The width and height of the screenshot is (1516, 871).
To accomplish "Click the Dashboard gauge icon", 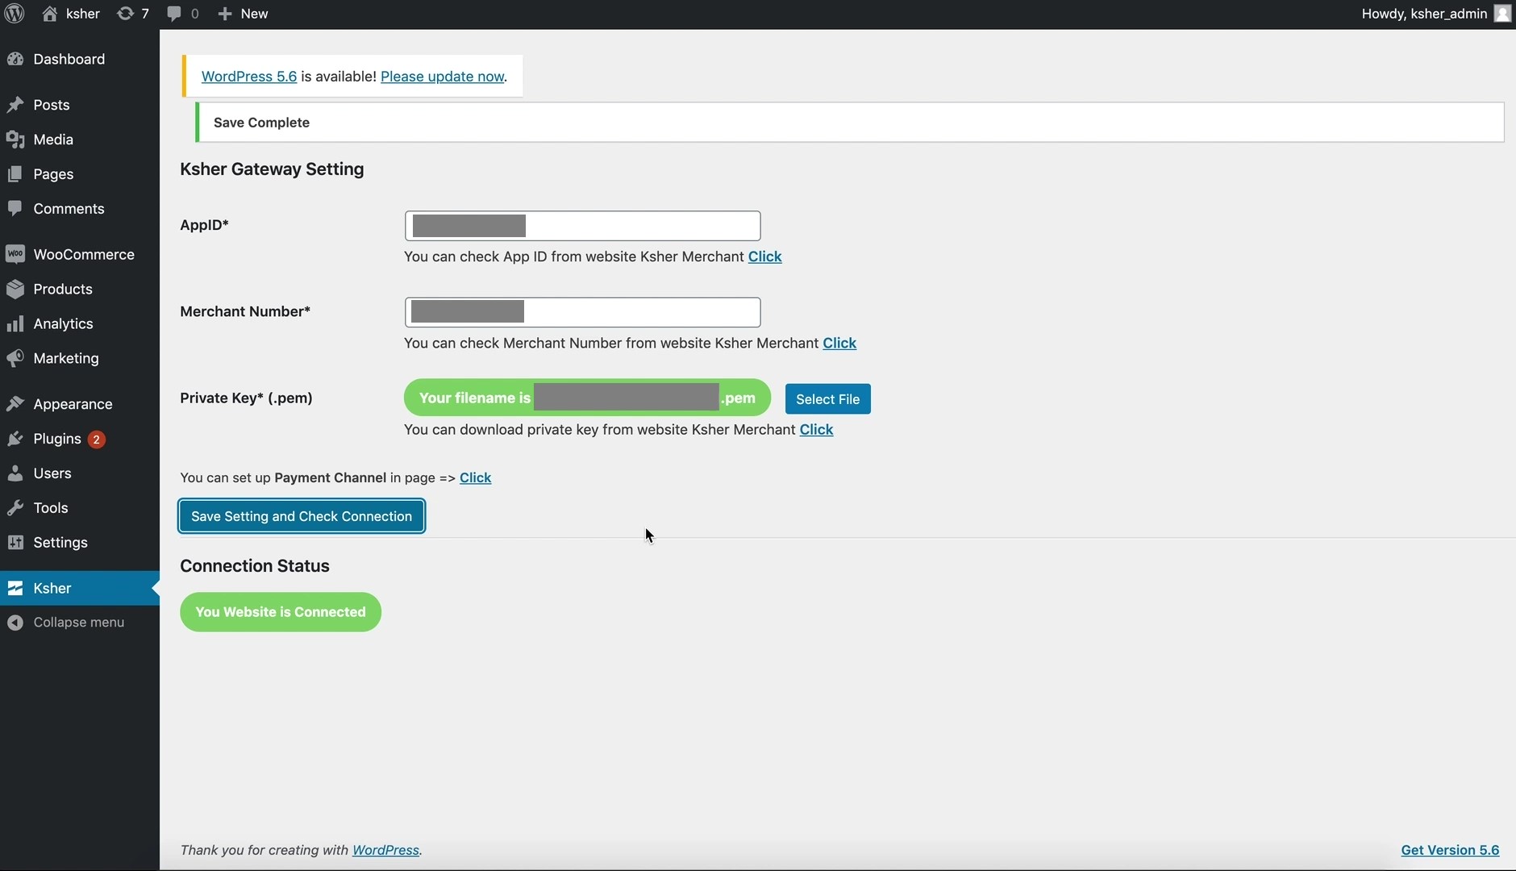I will point(15,59).
